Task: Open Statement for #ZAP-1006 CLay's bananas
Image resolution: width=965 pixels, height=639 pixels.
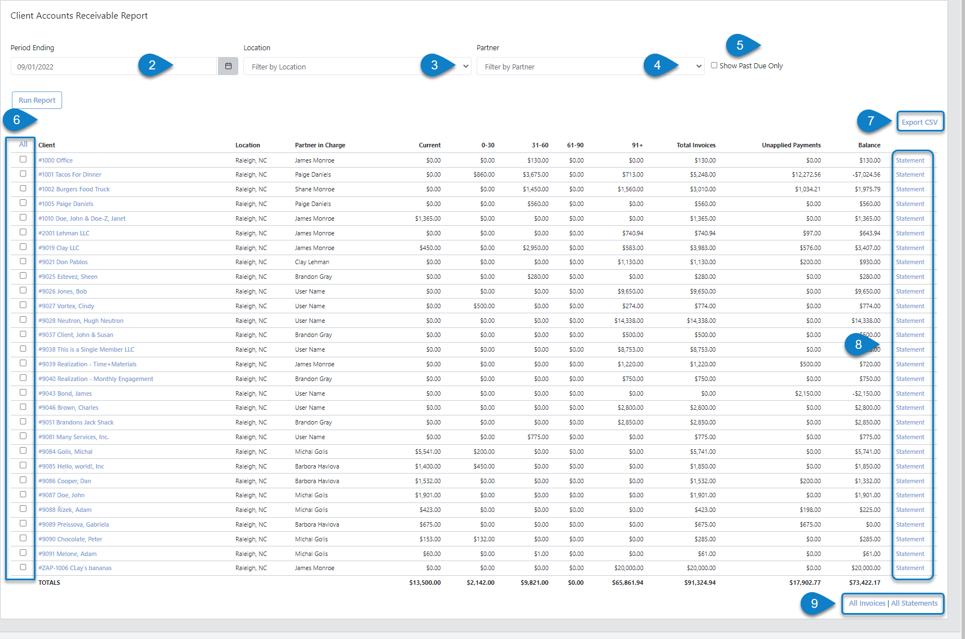Action: coord(911,568)
